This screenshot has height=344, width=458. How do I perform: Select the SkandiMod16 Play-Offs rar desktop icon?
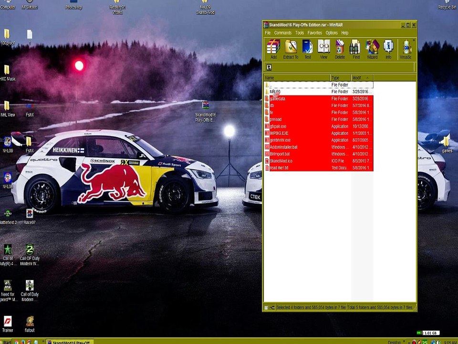point(205,112)
